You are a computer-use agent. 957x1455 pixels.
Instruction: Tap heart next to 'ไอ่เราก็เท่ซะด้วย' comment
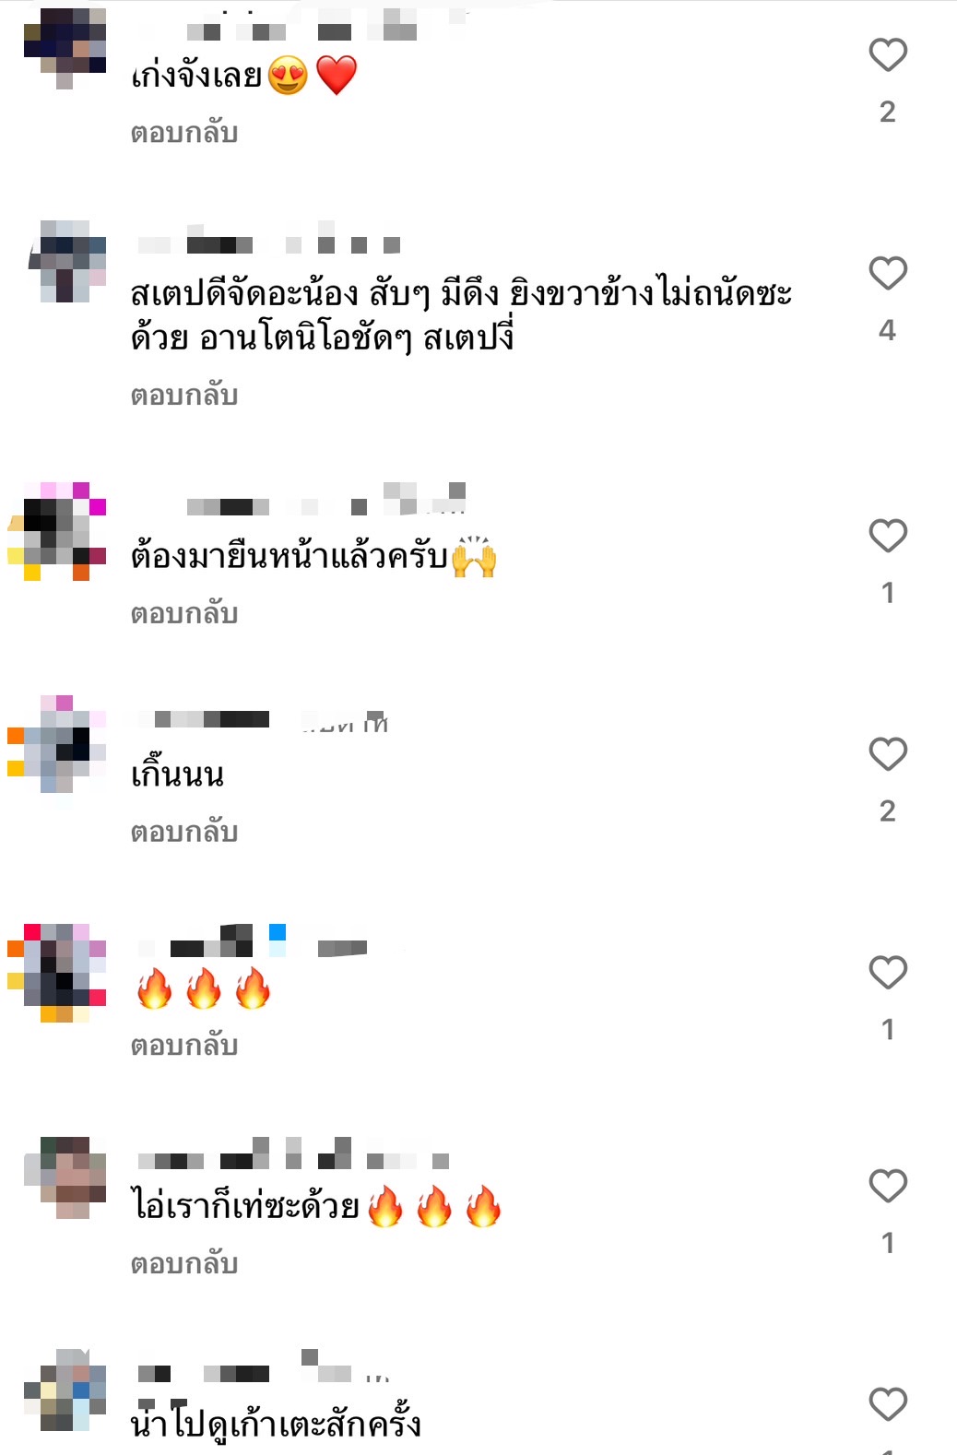click(888, 1186)
